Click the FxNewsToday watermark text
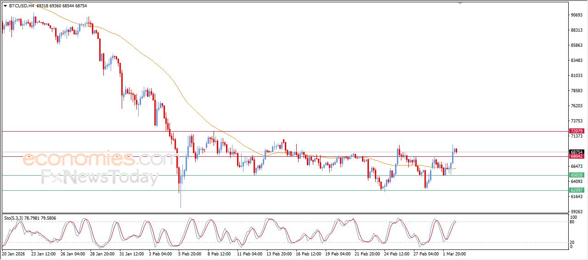 click(100, 177)
